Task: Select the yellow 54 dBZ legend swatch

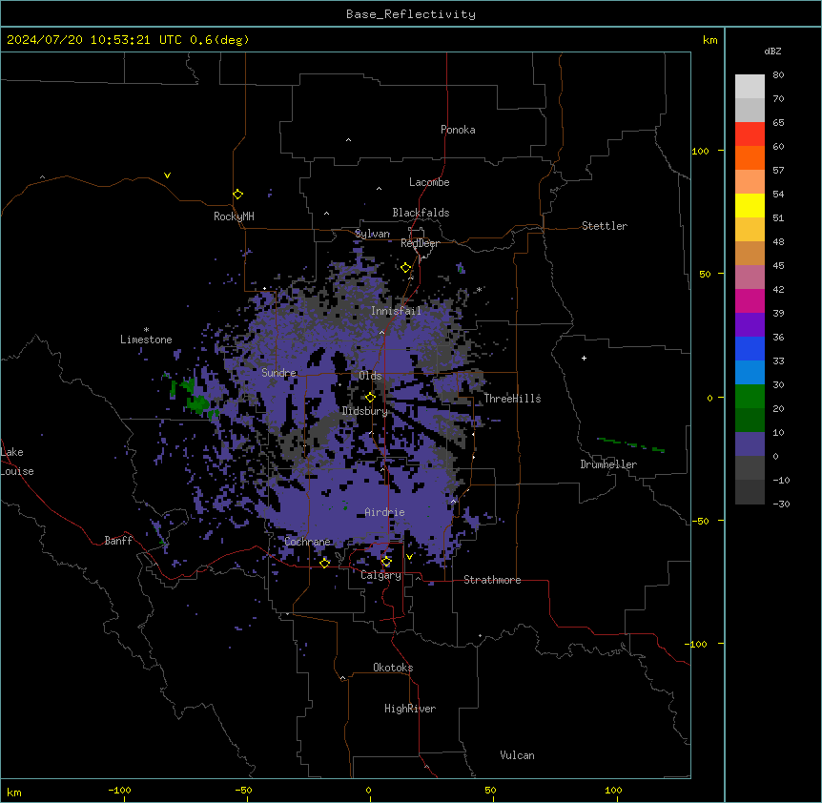Action: pos(750,205)
